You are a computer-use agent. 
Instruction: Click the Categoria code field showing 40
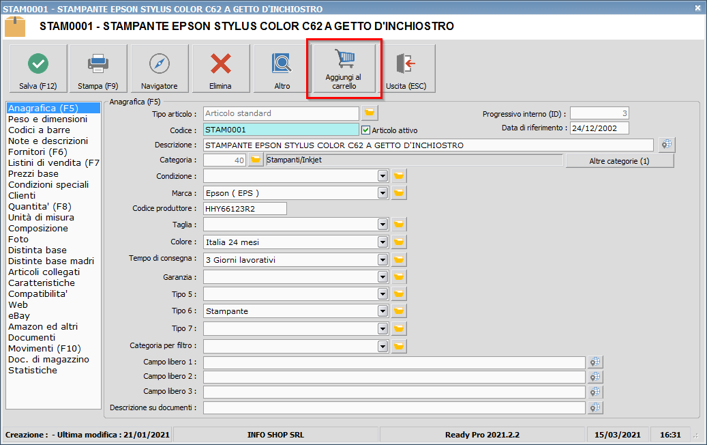224,160
